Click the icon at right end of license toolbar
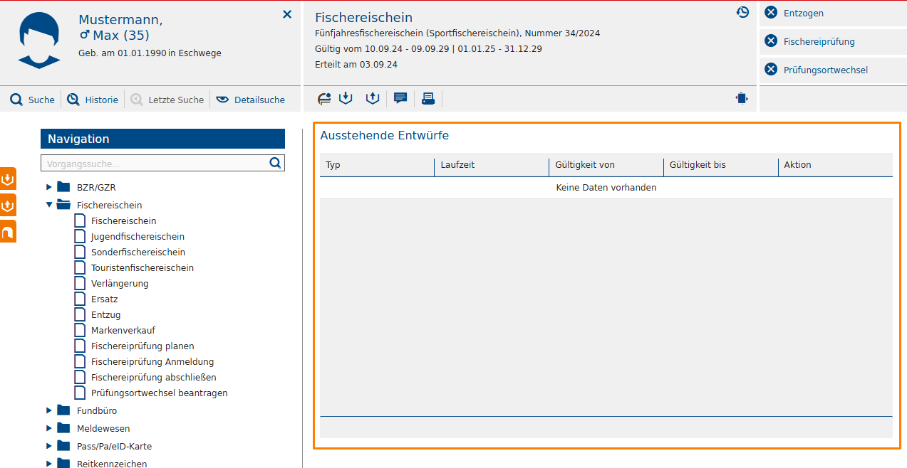The image size is (907, 468). [742, 99]
